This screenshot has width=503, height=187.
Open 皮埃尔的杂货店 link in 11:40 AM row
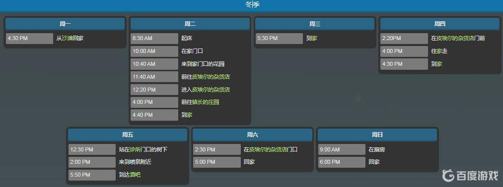211,77
